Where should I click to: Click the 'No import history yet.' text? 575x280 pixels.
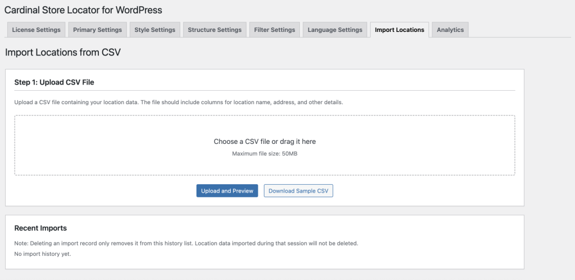coord(43,254)
